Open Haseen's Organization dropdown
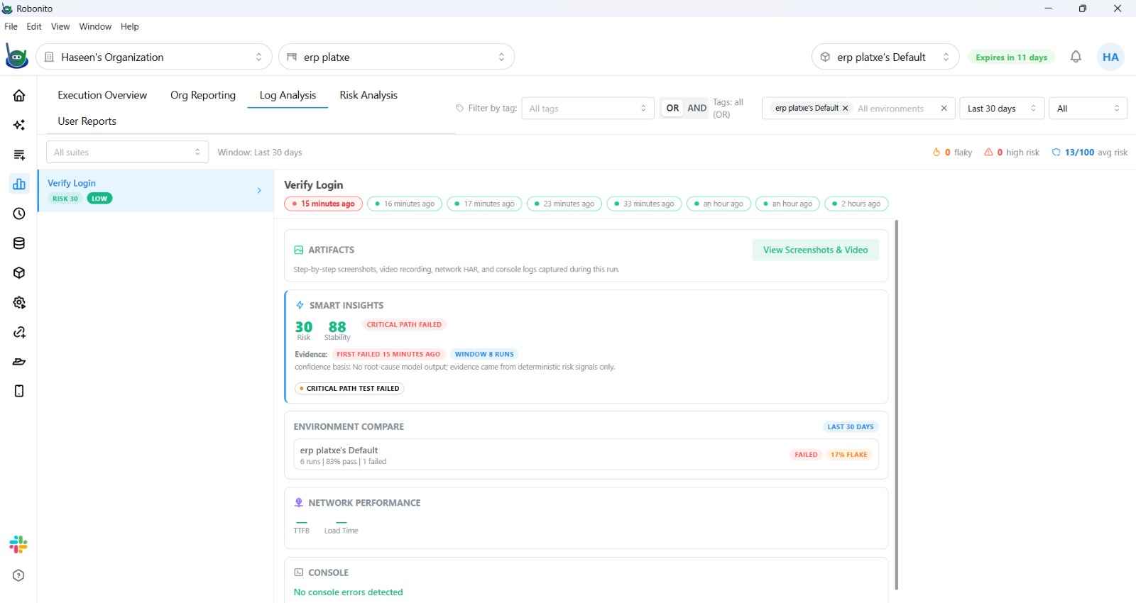1136x603 pixels. coord(154,57)
